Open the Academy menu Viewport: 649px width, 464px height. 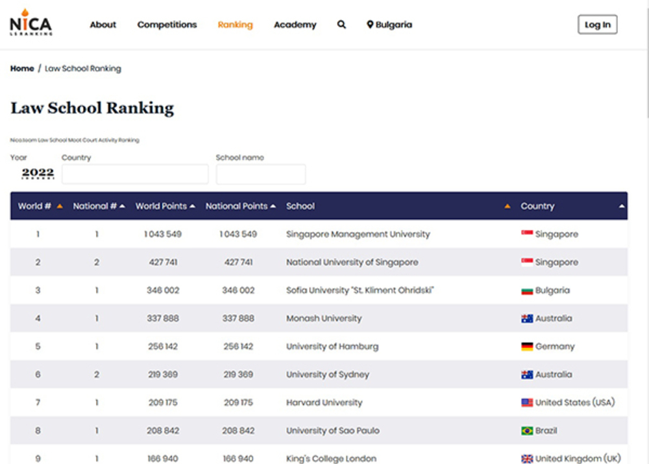click(x=295, y=25)
